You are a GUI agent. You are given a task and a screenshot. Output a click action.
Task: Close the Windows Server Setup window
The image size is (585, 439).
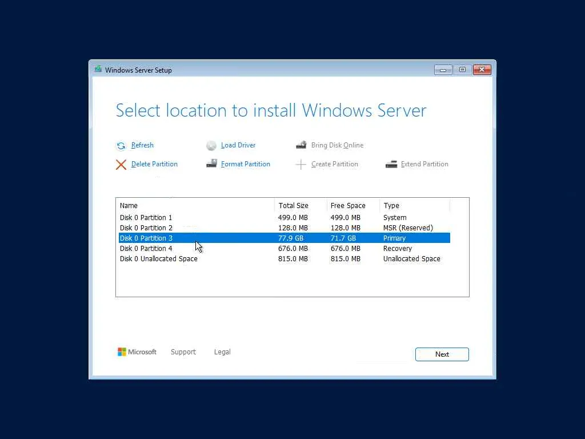click(482, 70)
